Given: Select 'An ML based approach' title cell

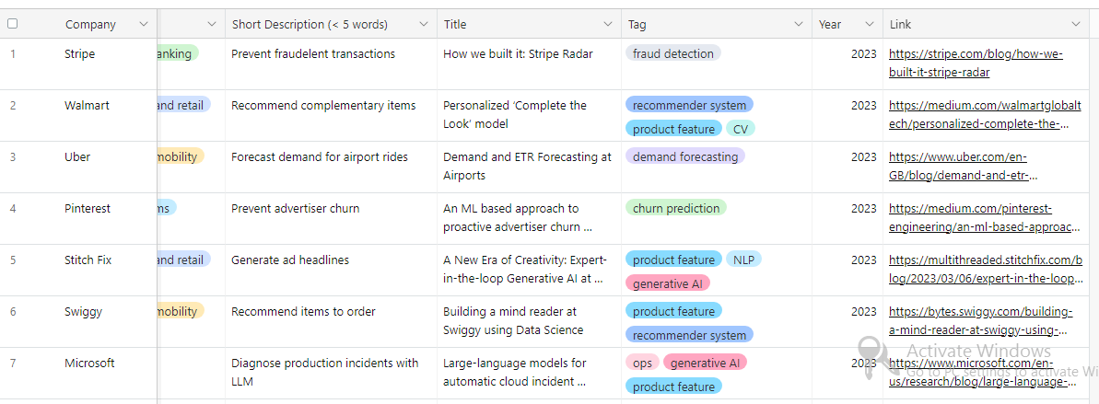Looking at the screenshot, I should (529, 218).
